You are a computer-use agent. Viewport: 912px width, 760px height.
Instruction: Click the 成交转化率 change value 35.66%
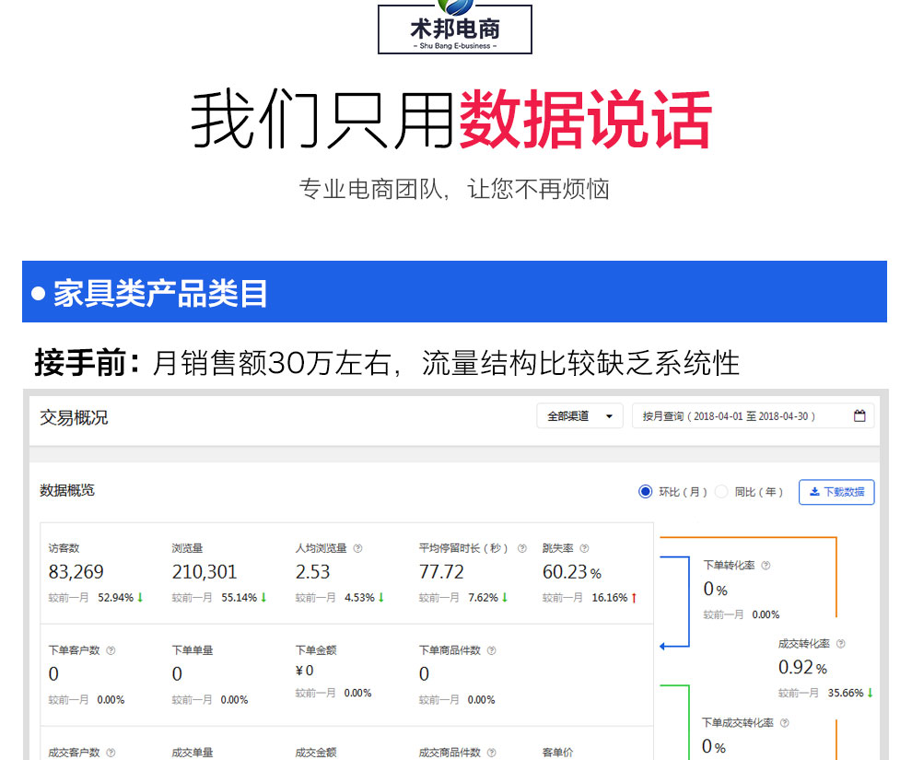tap(846, 693)
